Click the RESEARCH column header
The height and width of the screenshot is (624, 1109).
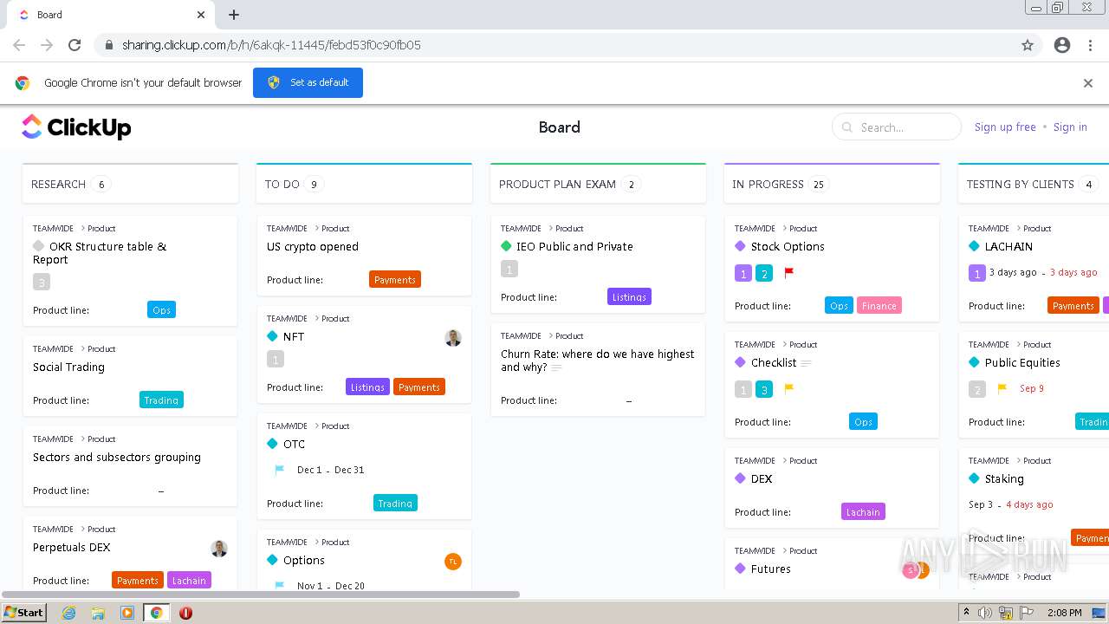pyautogui.click(x=130, y=184)
